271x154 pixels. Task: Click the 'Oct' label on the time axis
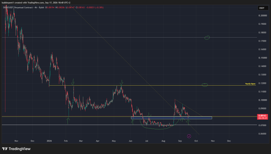click(x=196, y=141)
